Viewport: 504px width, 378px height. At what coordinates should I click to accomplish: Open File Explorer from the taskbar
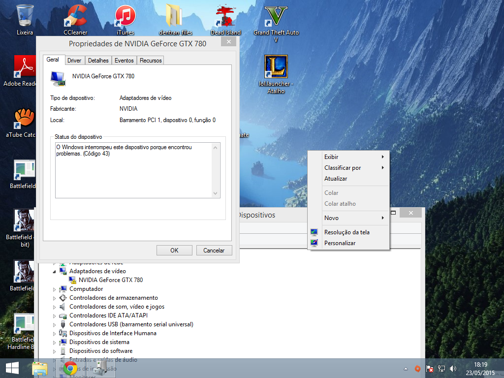pos(40,368)
